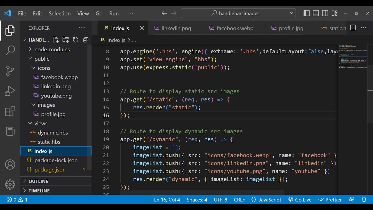Collapse the views folder
This screenshot has width=373, height=210.
pyautogui.click(x=41, y=123)
